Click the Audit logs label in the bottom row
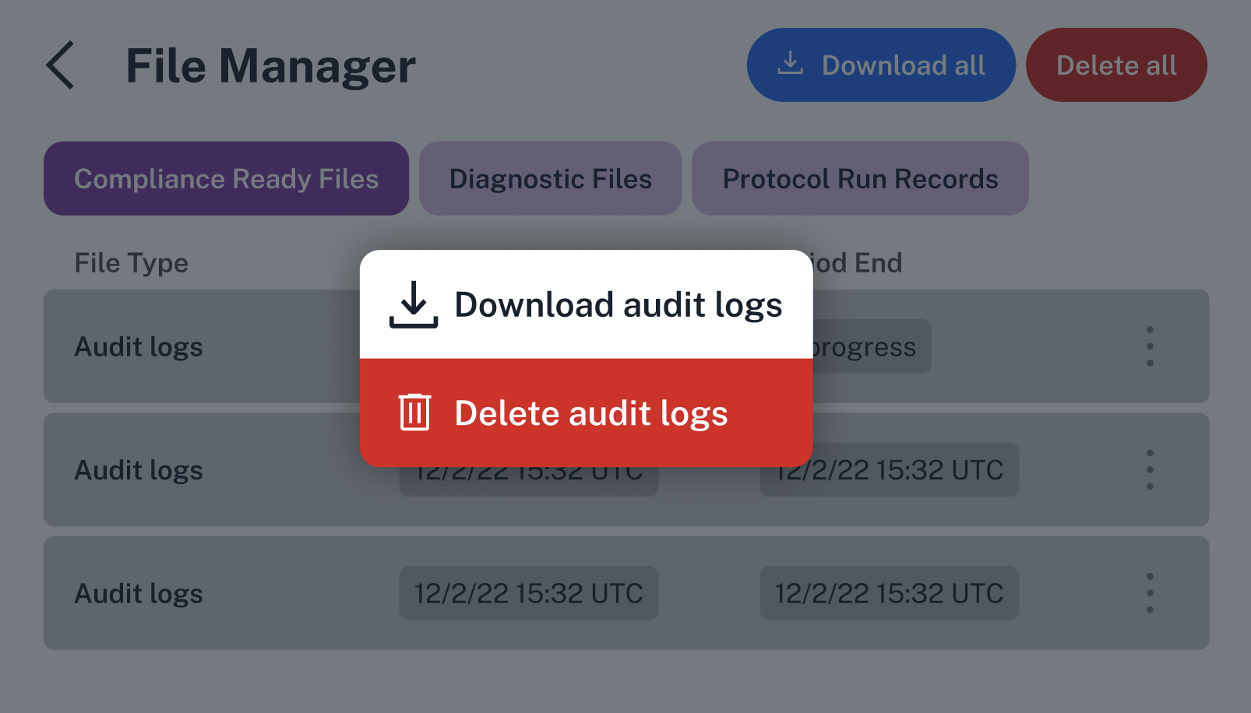1251x713 pixels. click(139, 594)
